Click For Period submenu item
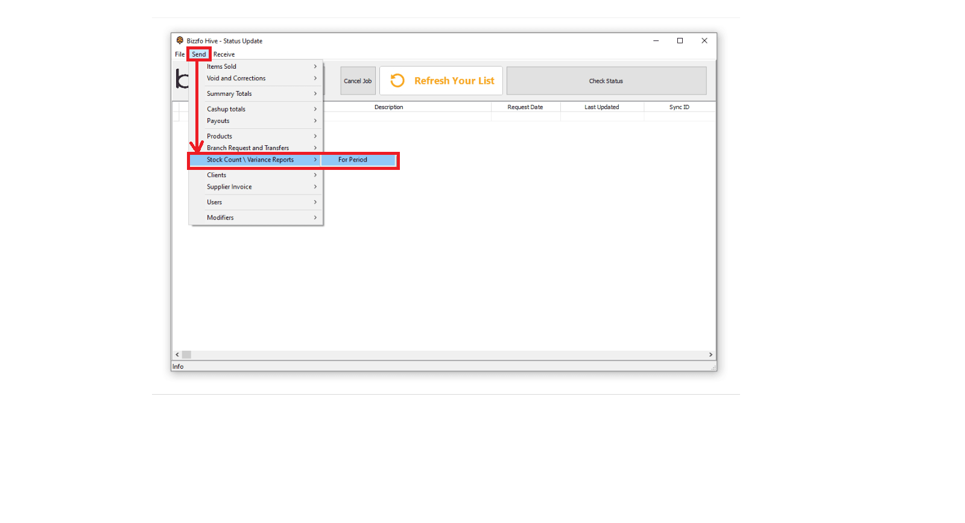This screenshot has height=523, width=965. (358, 160)
